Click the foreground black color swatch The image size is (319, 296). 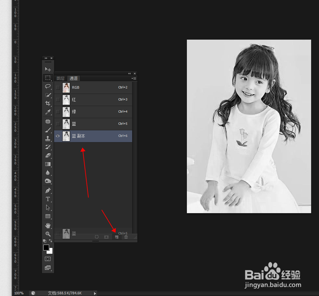pyautogui.click(x=46, y=248)
